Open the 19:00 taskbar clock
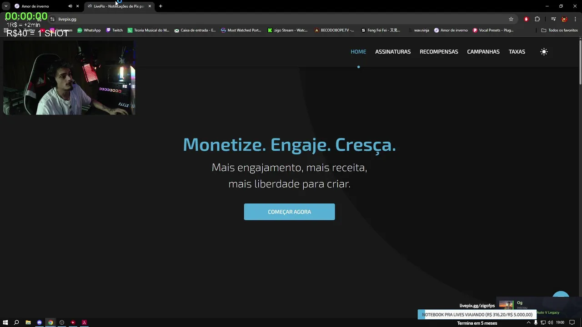This screenshot has height=327, width=582. tap(560, 322)
